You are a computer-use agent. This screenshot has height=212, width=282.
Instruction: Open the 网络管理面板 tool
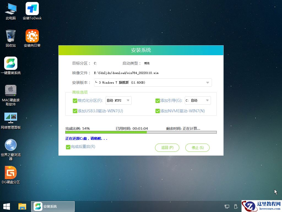click(x=10, y=120)
